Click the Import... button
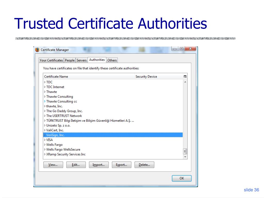Screen dimensions: 264x198 (99, 165)
